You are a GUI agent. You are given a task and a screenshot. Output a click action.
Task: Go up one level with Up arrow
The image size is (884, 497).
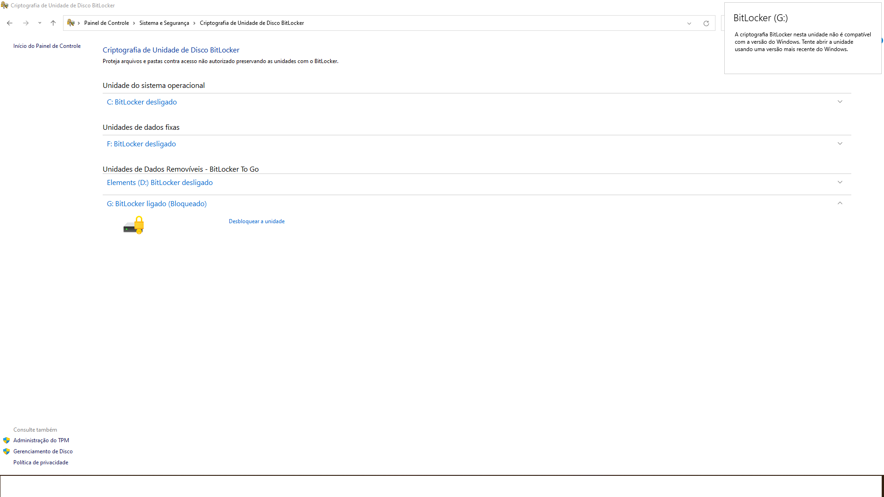(x=53, y=23)
